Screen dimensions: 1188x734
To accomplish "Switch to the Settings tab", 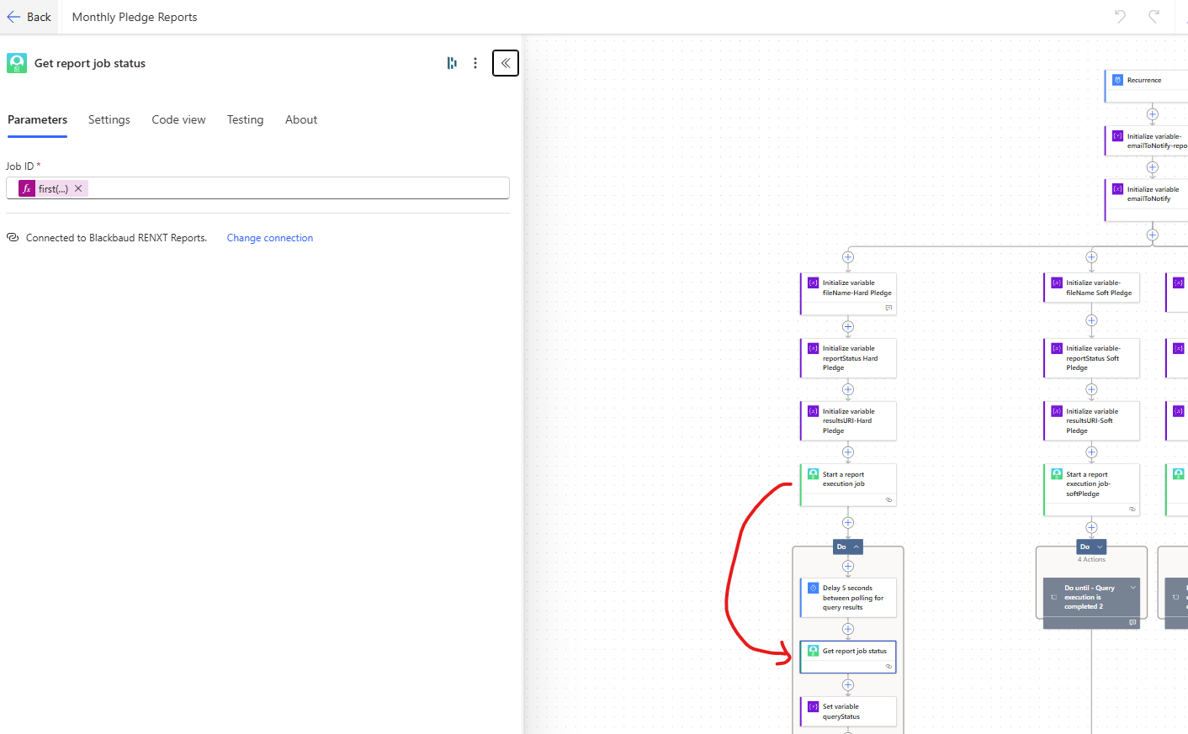I will click(x=109, y=119).
